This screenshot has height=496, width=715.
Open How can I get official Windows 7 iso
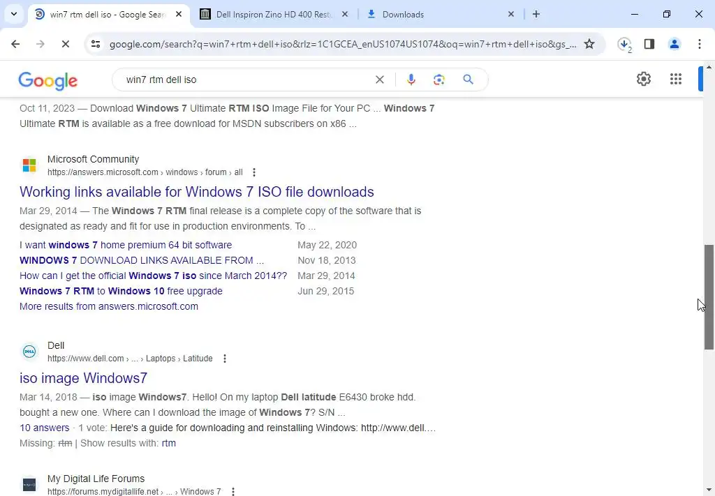tap(153, 276)
